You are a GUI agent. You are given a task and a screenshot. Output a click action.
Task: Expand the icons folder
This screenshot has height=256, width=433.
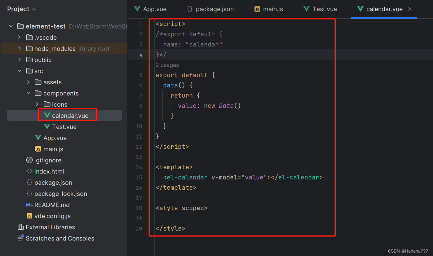pyautogui.click(x=37, y=104)
